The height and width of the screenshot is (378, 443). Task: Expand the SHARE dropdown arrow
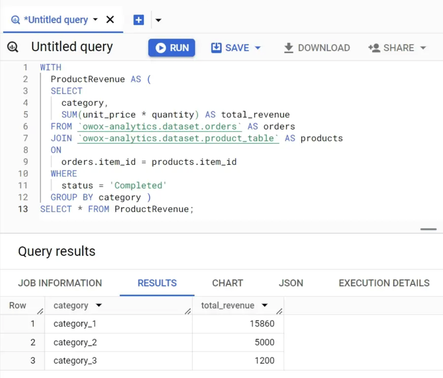423,48
